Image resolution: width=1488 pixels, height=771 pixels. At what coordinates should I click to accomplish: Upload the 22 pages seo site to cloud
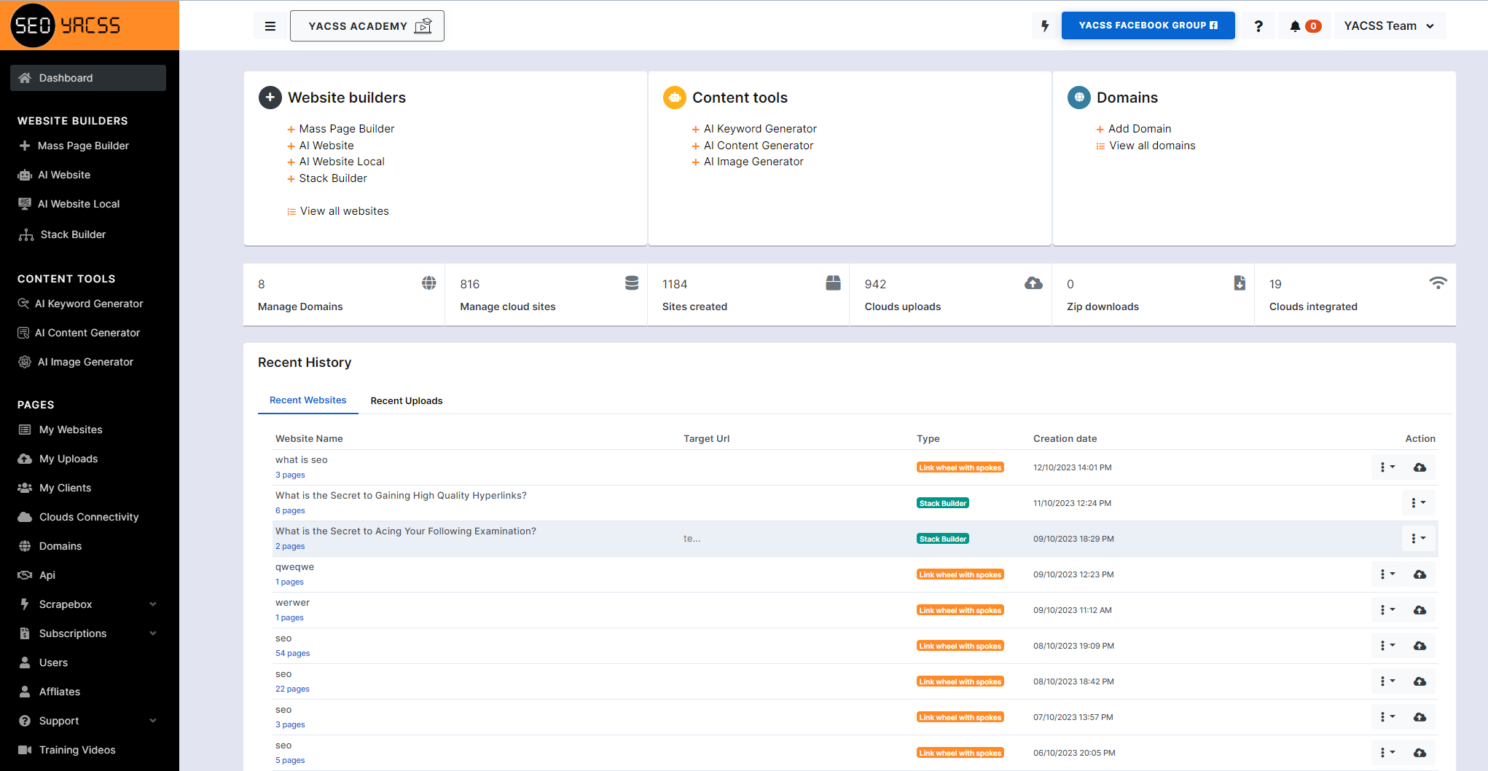(1420, 681)
